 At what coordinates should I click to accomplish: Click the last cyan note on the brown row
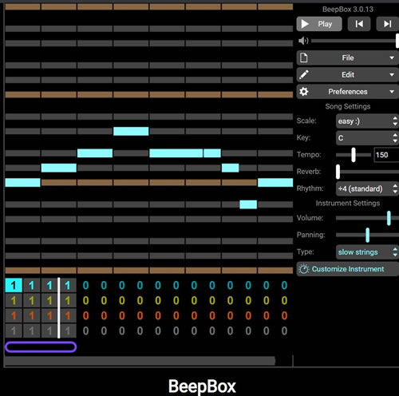point(275,183)
